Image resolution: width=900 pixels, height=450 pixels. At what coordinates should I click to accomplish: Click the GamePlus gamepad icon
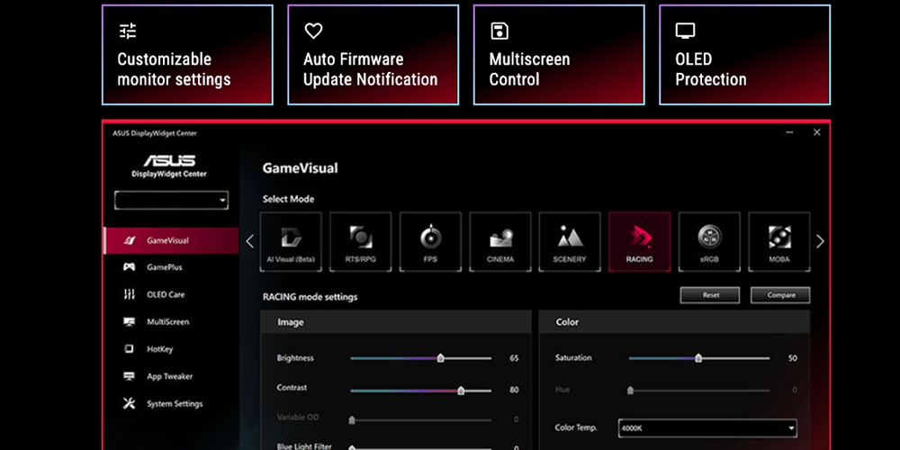coord(129,267)
